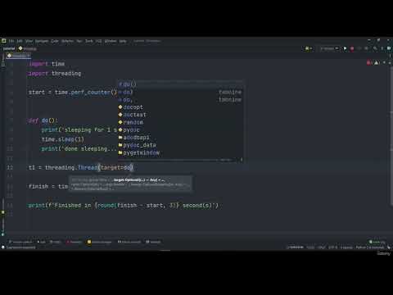This screenshot has height=295, width=393.
Task: Click the final print Finished line
Action: [124, 206]
